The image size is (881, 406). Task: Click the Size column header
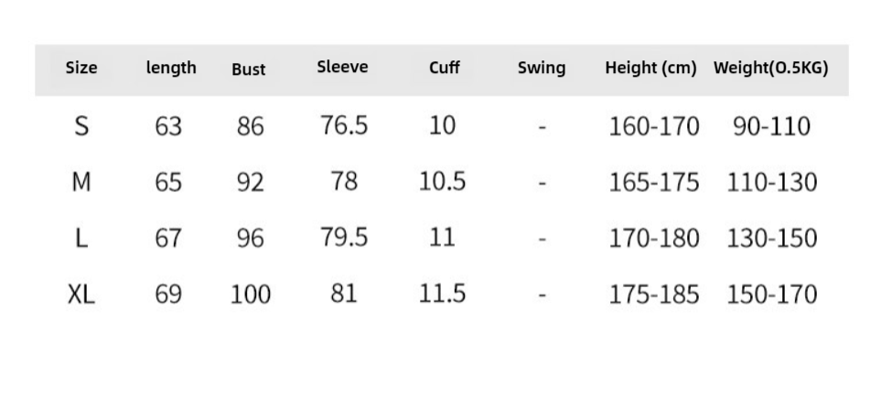[x=81, y=68]
